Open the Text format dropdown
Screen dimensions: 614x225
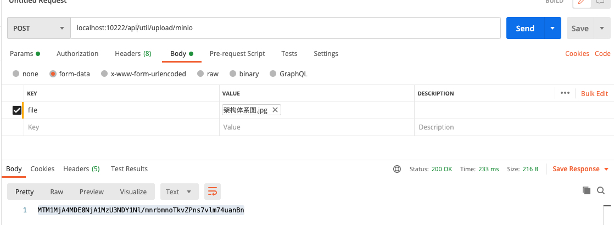point(180,192)
